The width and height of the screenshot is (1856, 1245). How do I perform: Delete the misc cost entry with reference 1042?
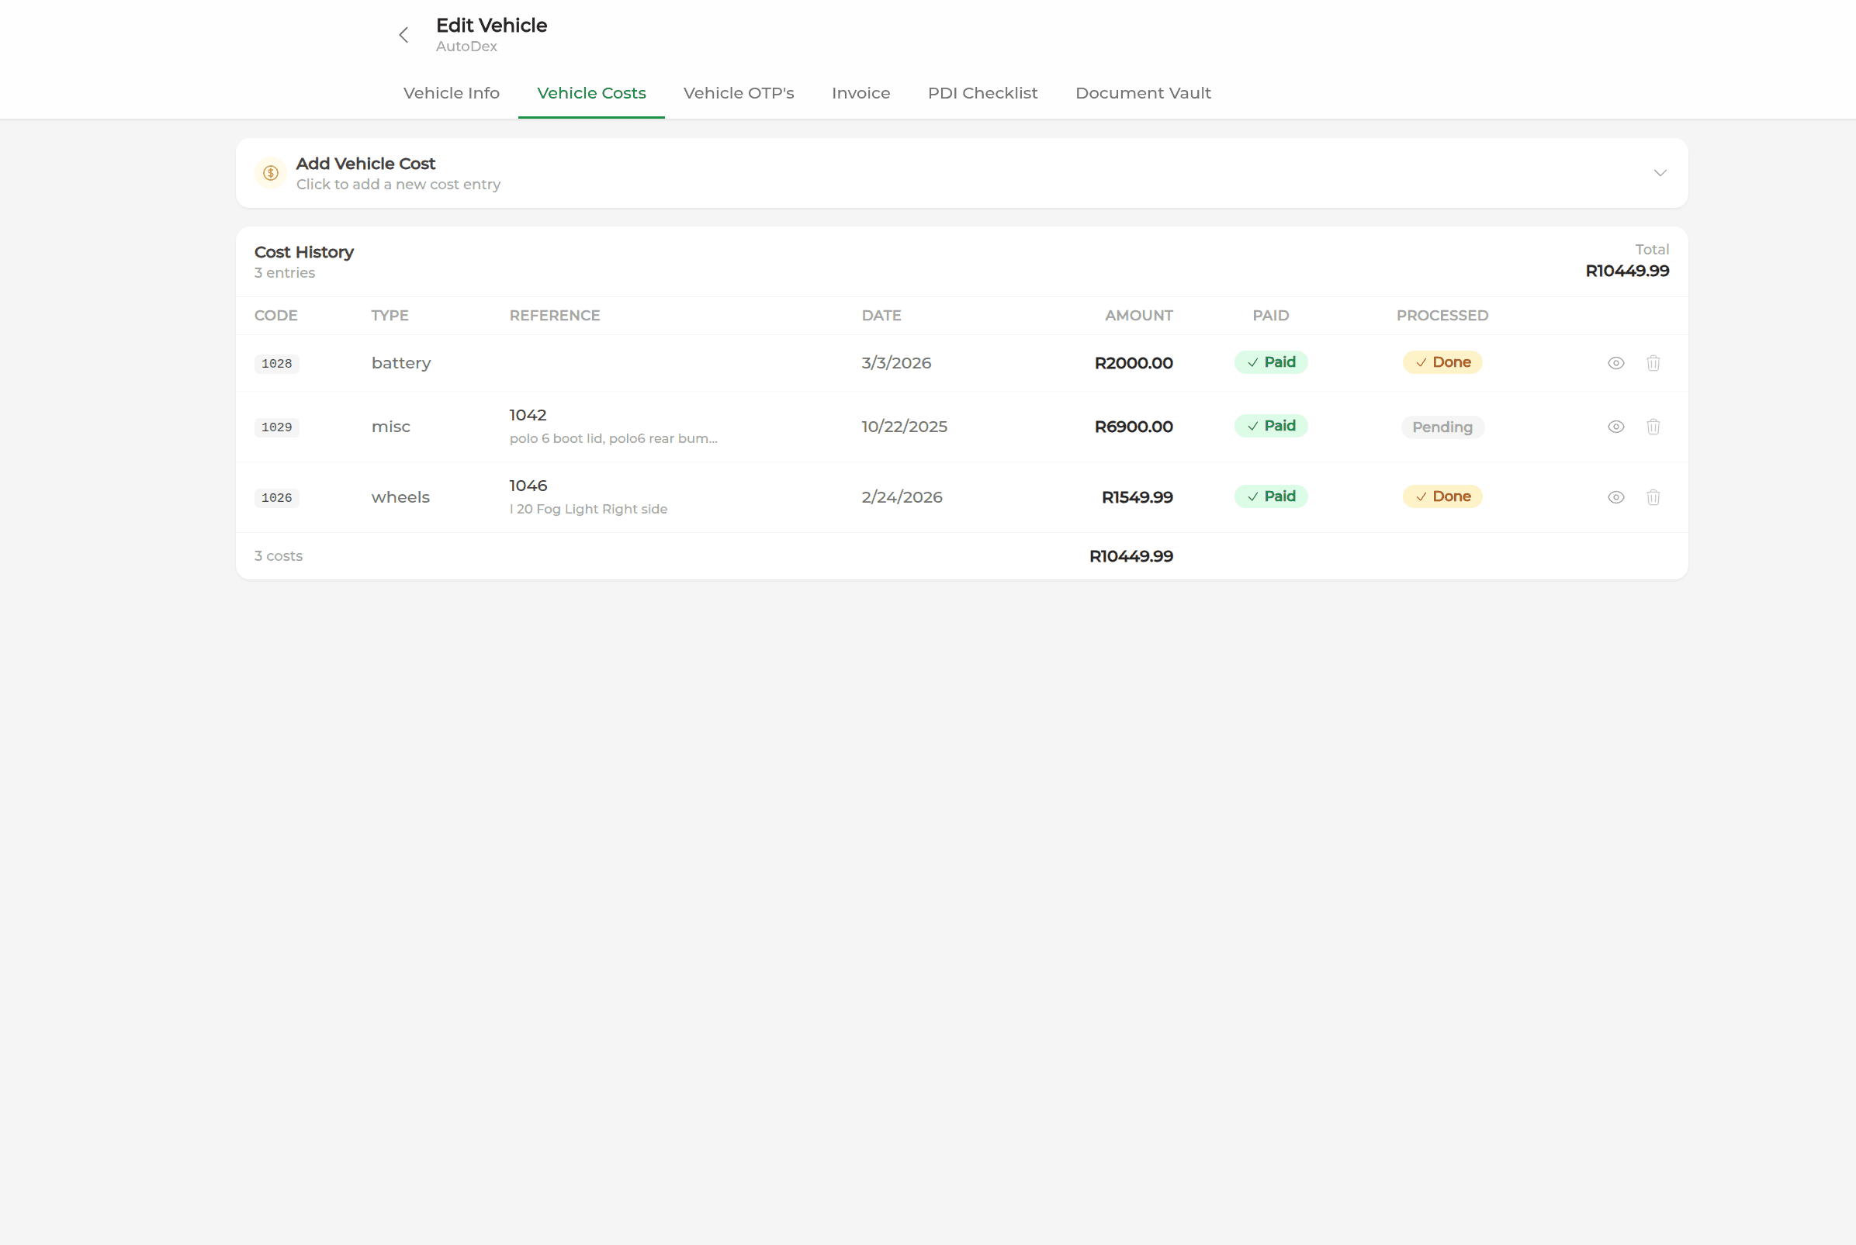pos(1653,427)
